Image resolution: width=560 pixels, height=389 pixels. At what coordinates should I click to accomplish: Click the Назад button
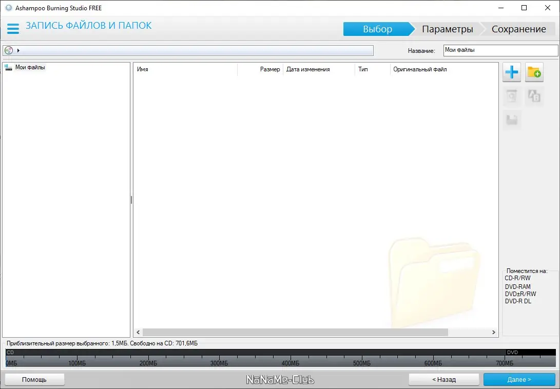tap(444, 379)
